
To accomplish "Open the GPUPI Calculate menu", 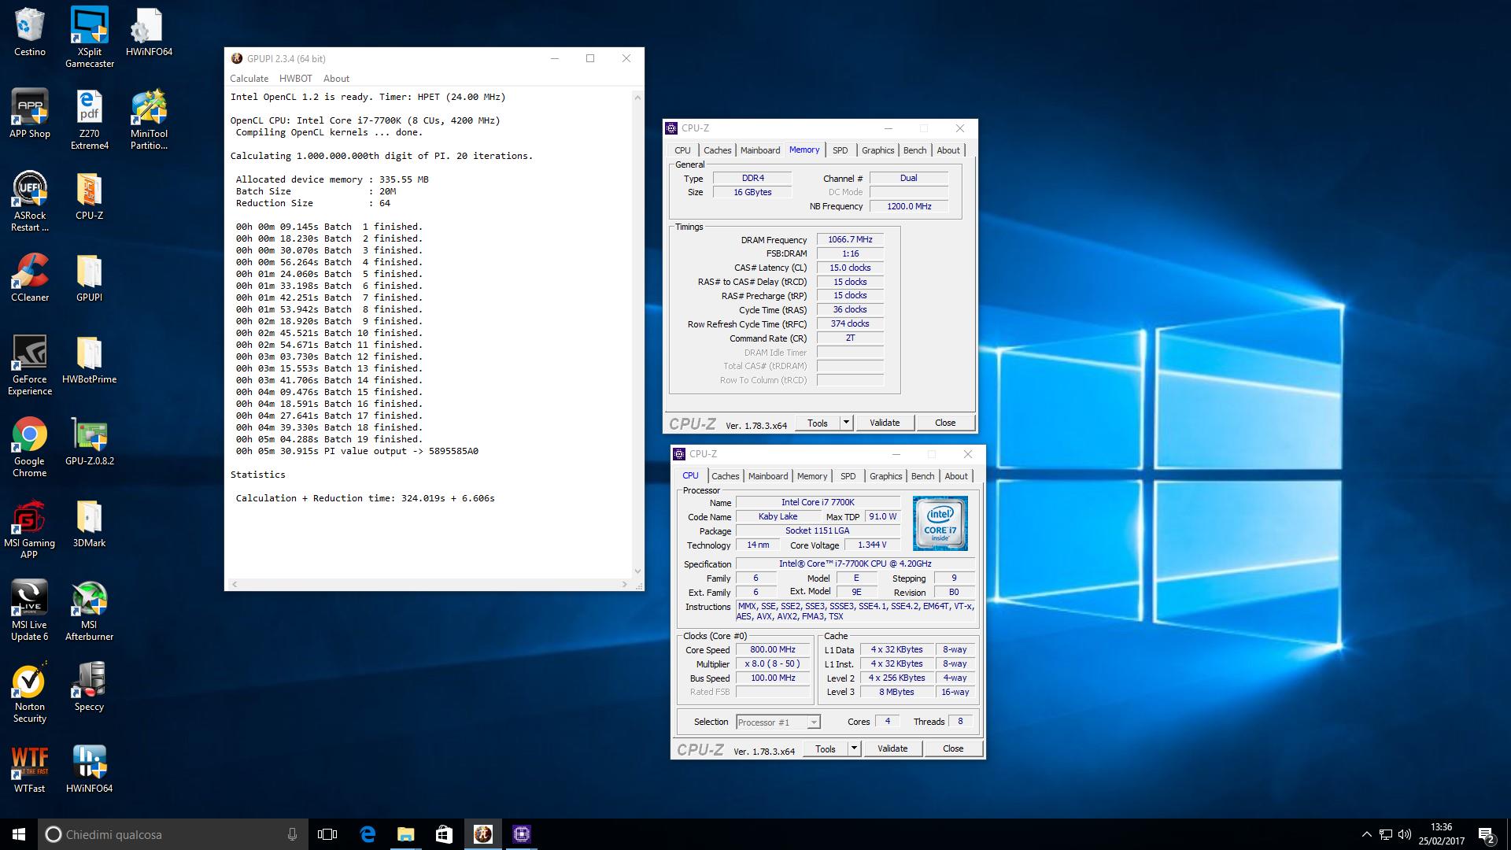I will (249, 79).
